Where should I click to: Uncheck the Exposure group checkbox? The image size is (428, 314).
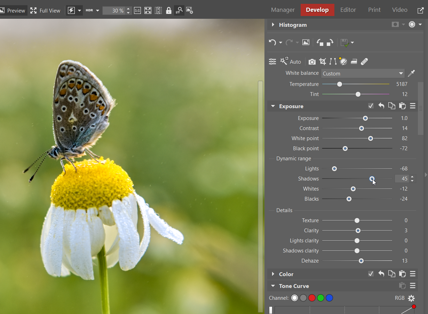[x=371, y=106]
